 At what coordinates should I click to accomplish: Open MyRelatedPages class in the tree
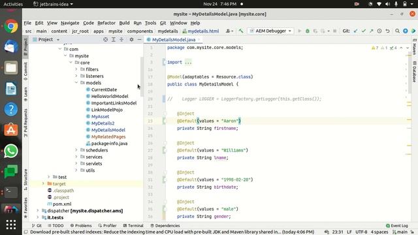(108, 136)
